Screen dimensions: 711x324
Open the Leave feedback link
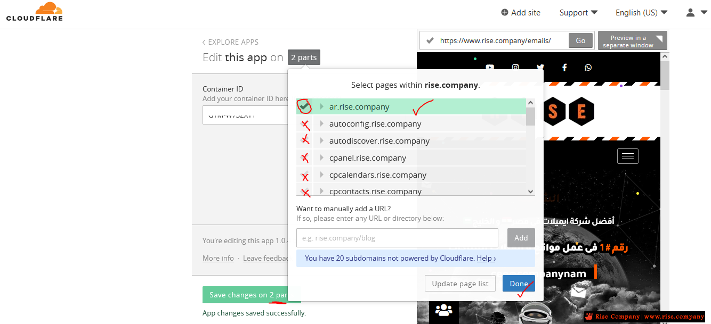click(x=266, y=258)
